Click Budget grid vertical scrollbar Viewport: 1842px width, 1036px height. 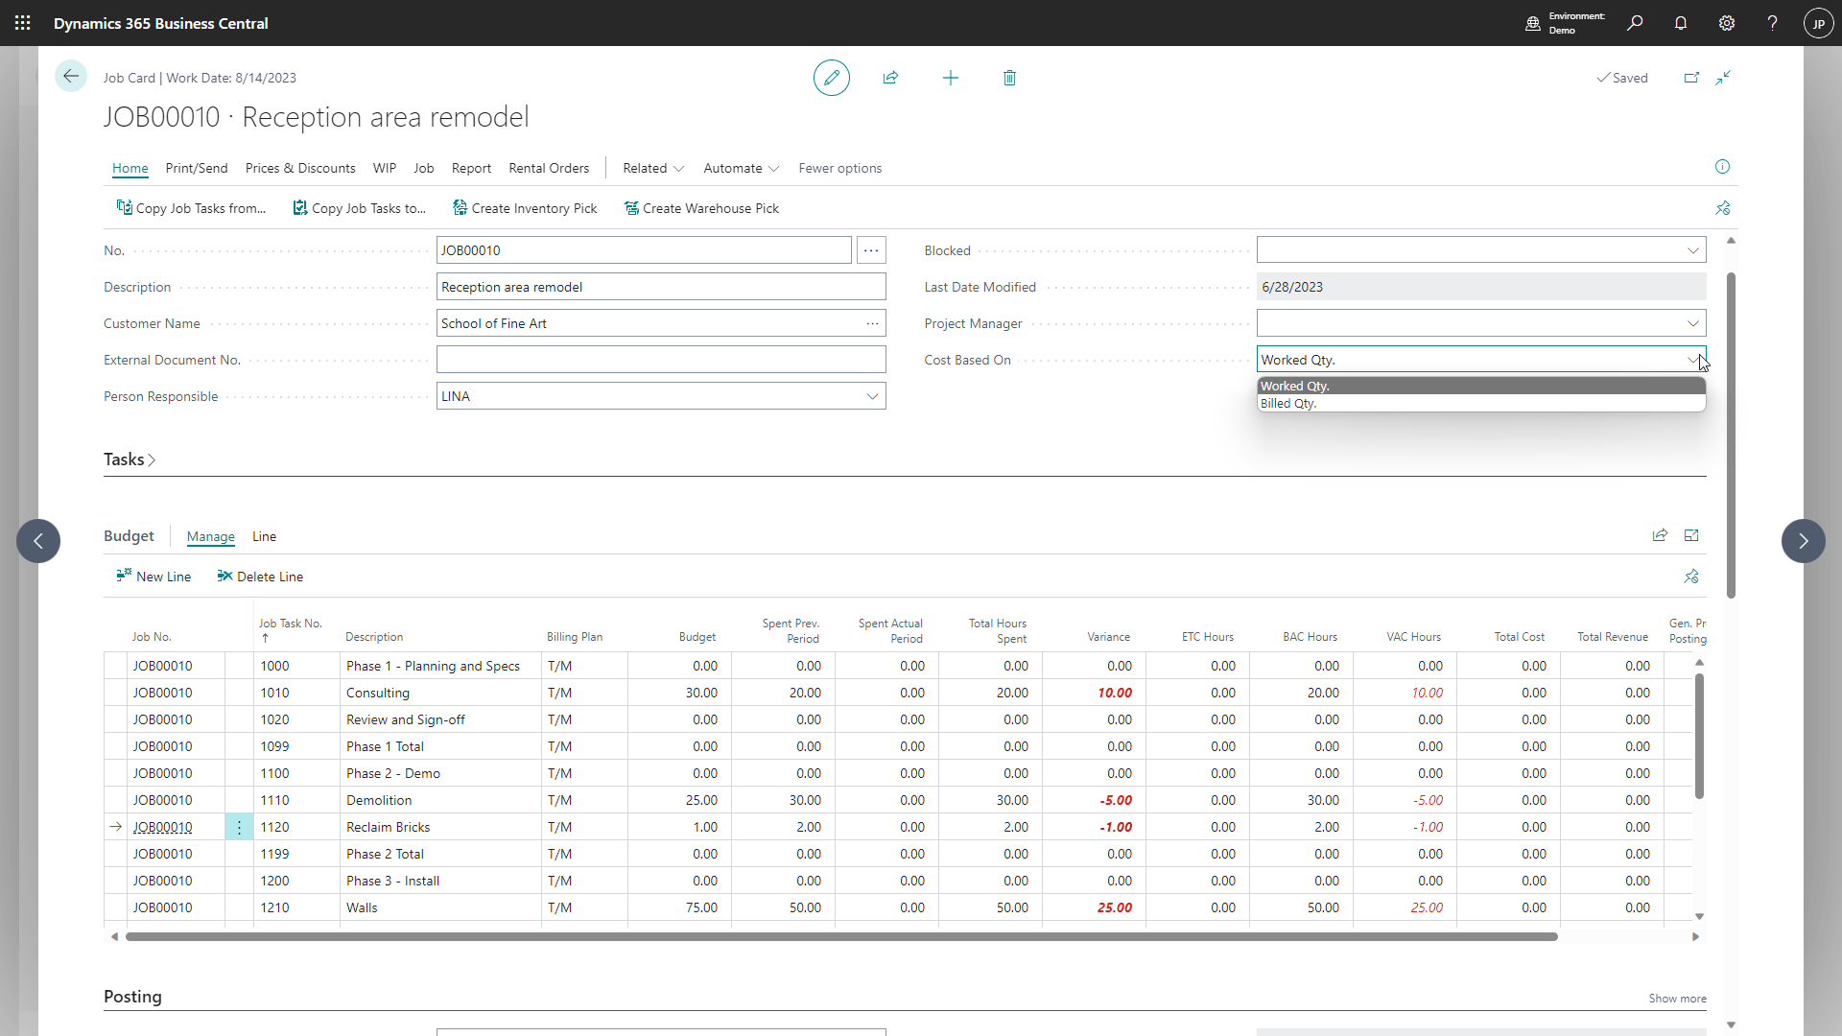pyautogui.click(x=1699, y=736)
